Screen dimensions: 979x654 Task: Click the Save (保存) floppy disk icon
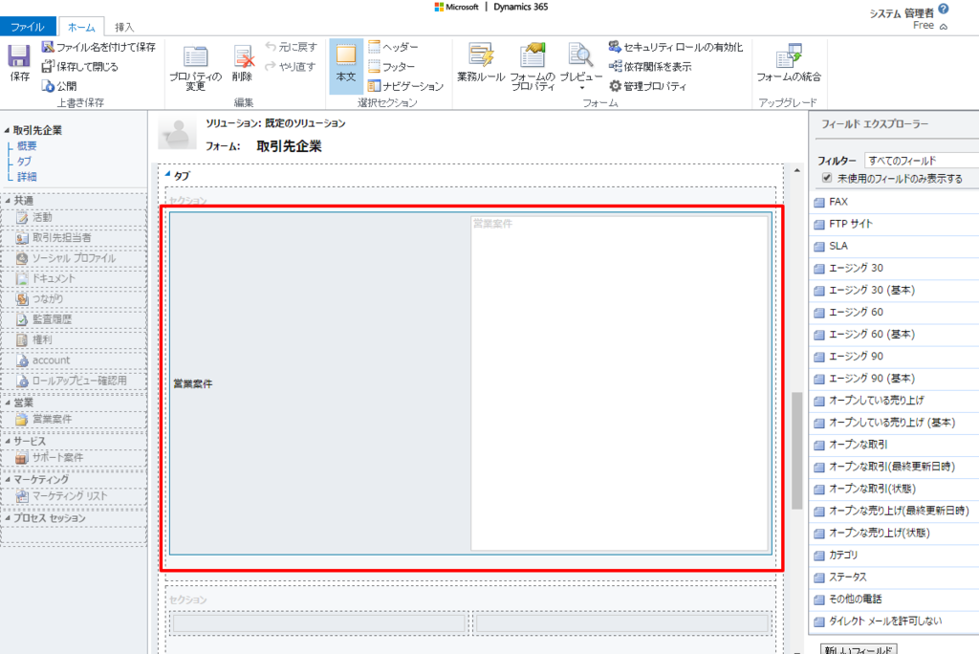19,56
